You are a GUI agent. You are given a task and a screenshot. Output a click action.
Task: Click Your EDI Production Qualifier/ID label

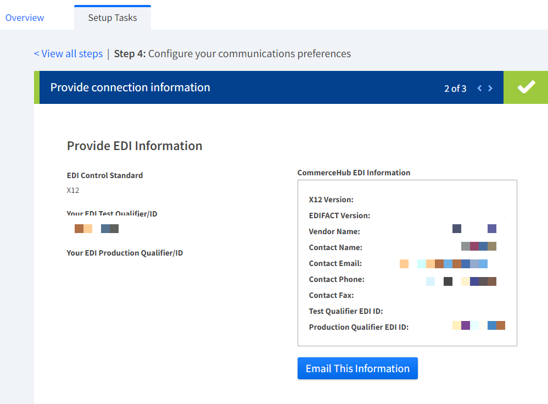pos(125,253)
